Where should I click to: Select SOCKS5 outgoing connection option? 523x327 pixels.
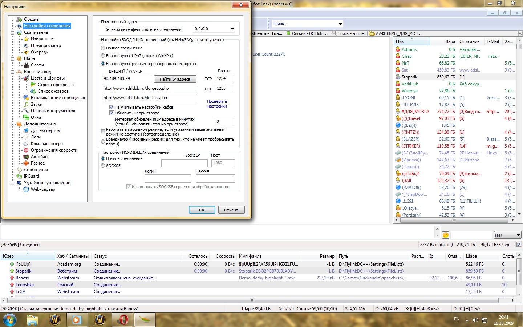103,166
